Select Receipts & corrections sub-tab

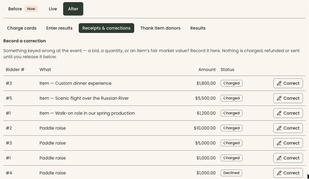(106, 28)
